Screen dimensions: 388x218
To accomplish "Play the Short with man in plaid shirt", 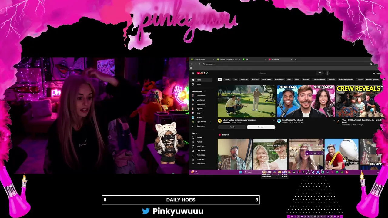I will coord(235,154).
